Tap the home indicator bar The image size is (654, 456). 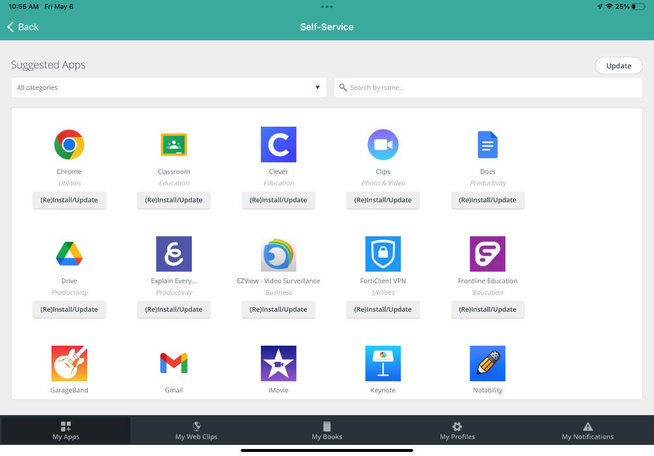point(327,450)
